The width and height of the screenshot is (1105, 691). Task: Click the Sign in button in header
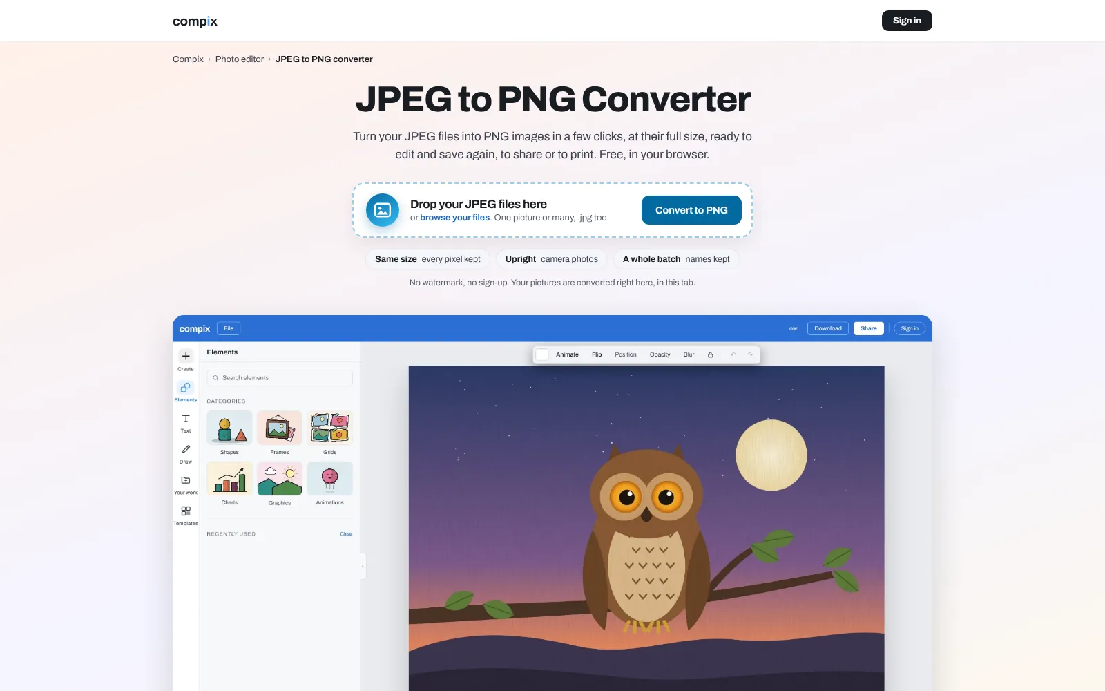pos(907,21)
